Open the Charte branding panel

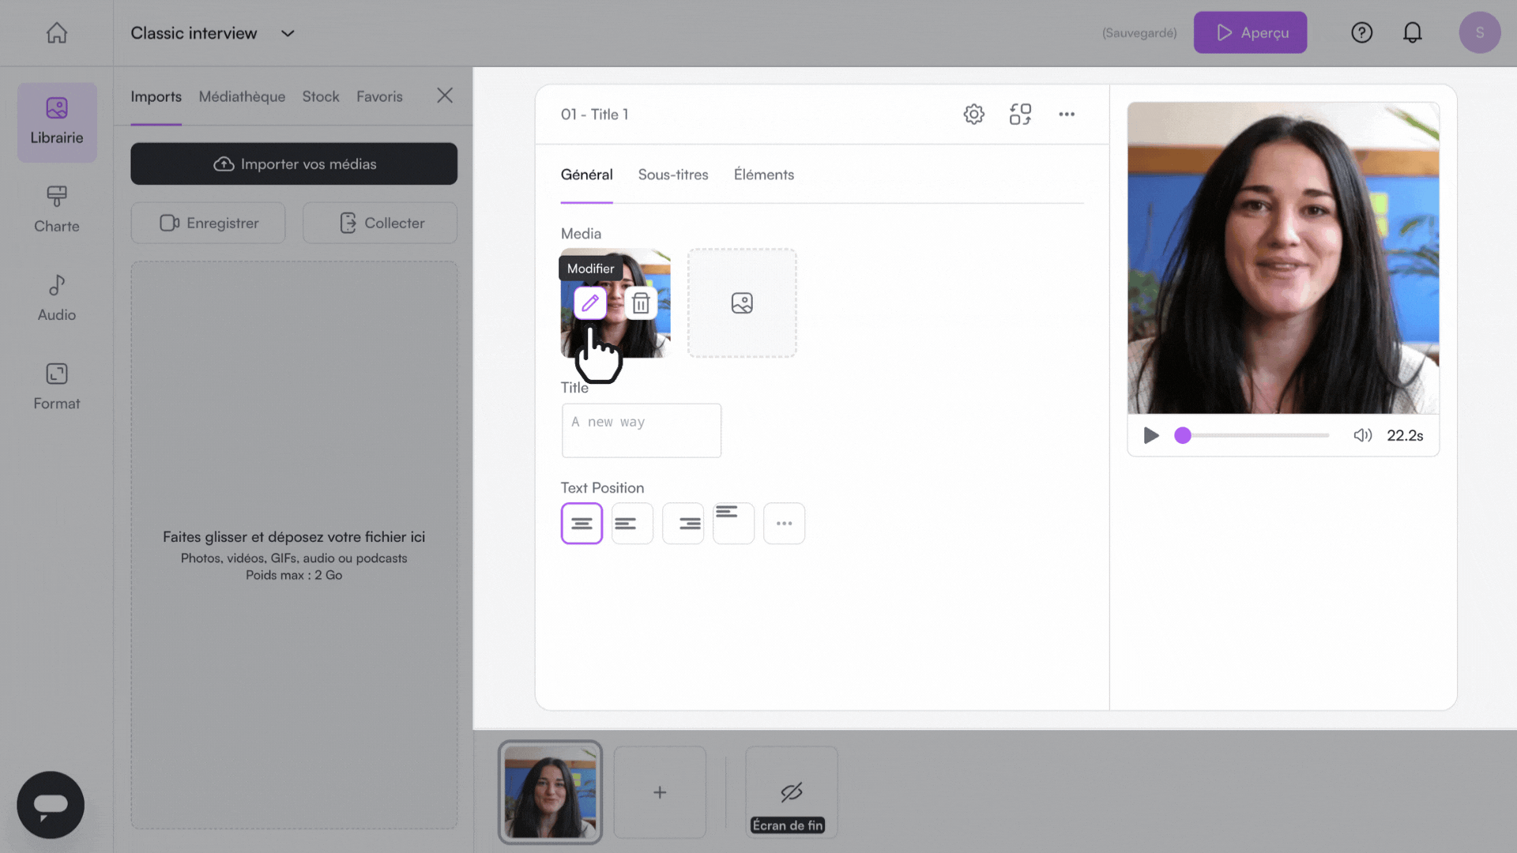pos(57,209)
